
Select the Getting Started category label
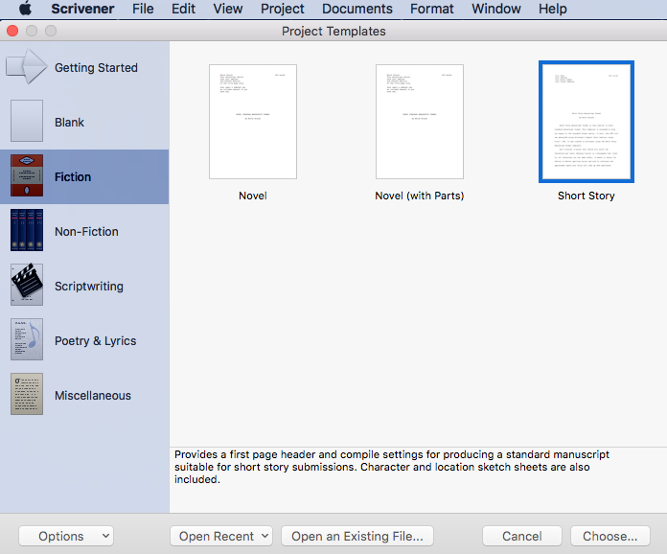coord(96,68)
